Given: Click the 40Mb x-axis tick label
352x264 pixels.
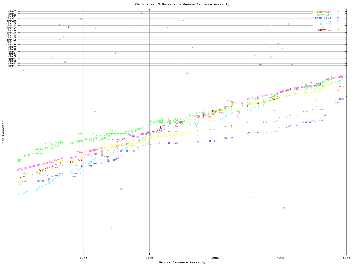Looking at the screenshot, I should (281, 258).
